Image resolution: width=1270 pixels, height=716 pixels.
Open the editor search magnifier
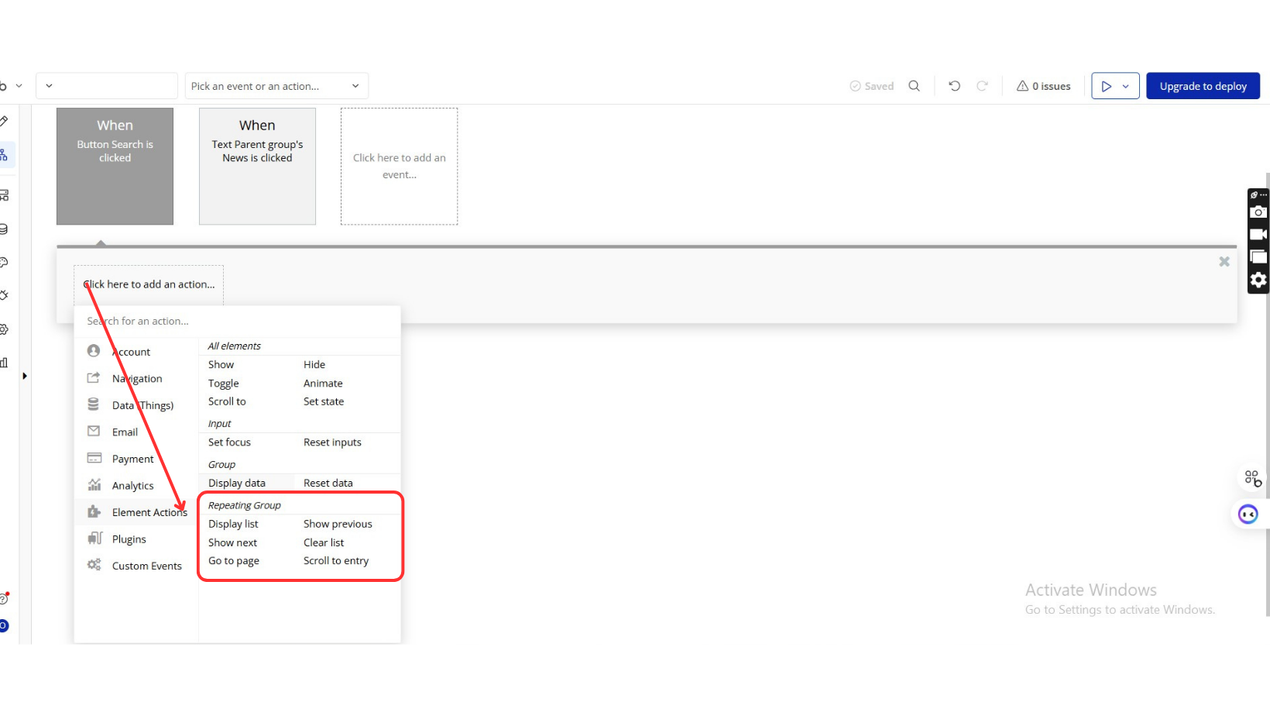914,86
